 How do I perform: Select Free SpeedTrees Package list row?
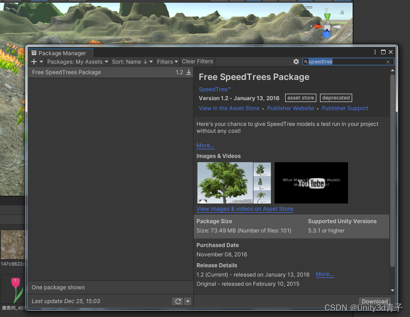point(111,73)
